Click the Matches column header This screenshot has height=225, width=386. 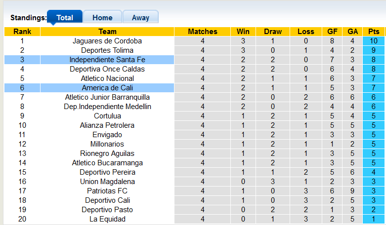click(203, 32)
